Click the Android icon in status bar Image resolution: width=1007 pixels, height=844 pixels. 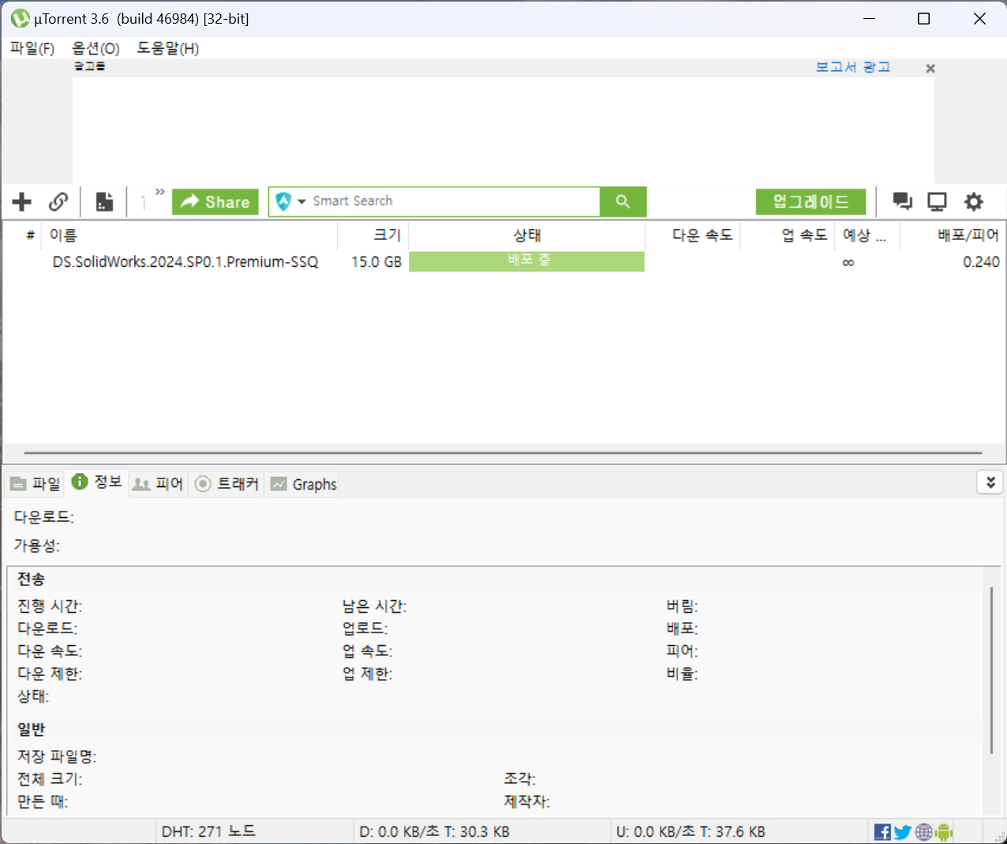(944, 831)
